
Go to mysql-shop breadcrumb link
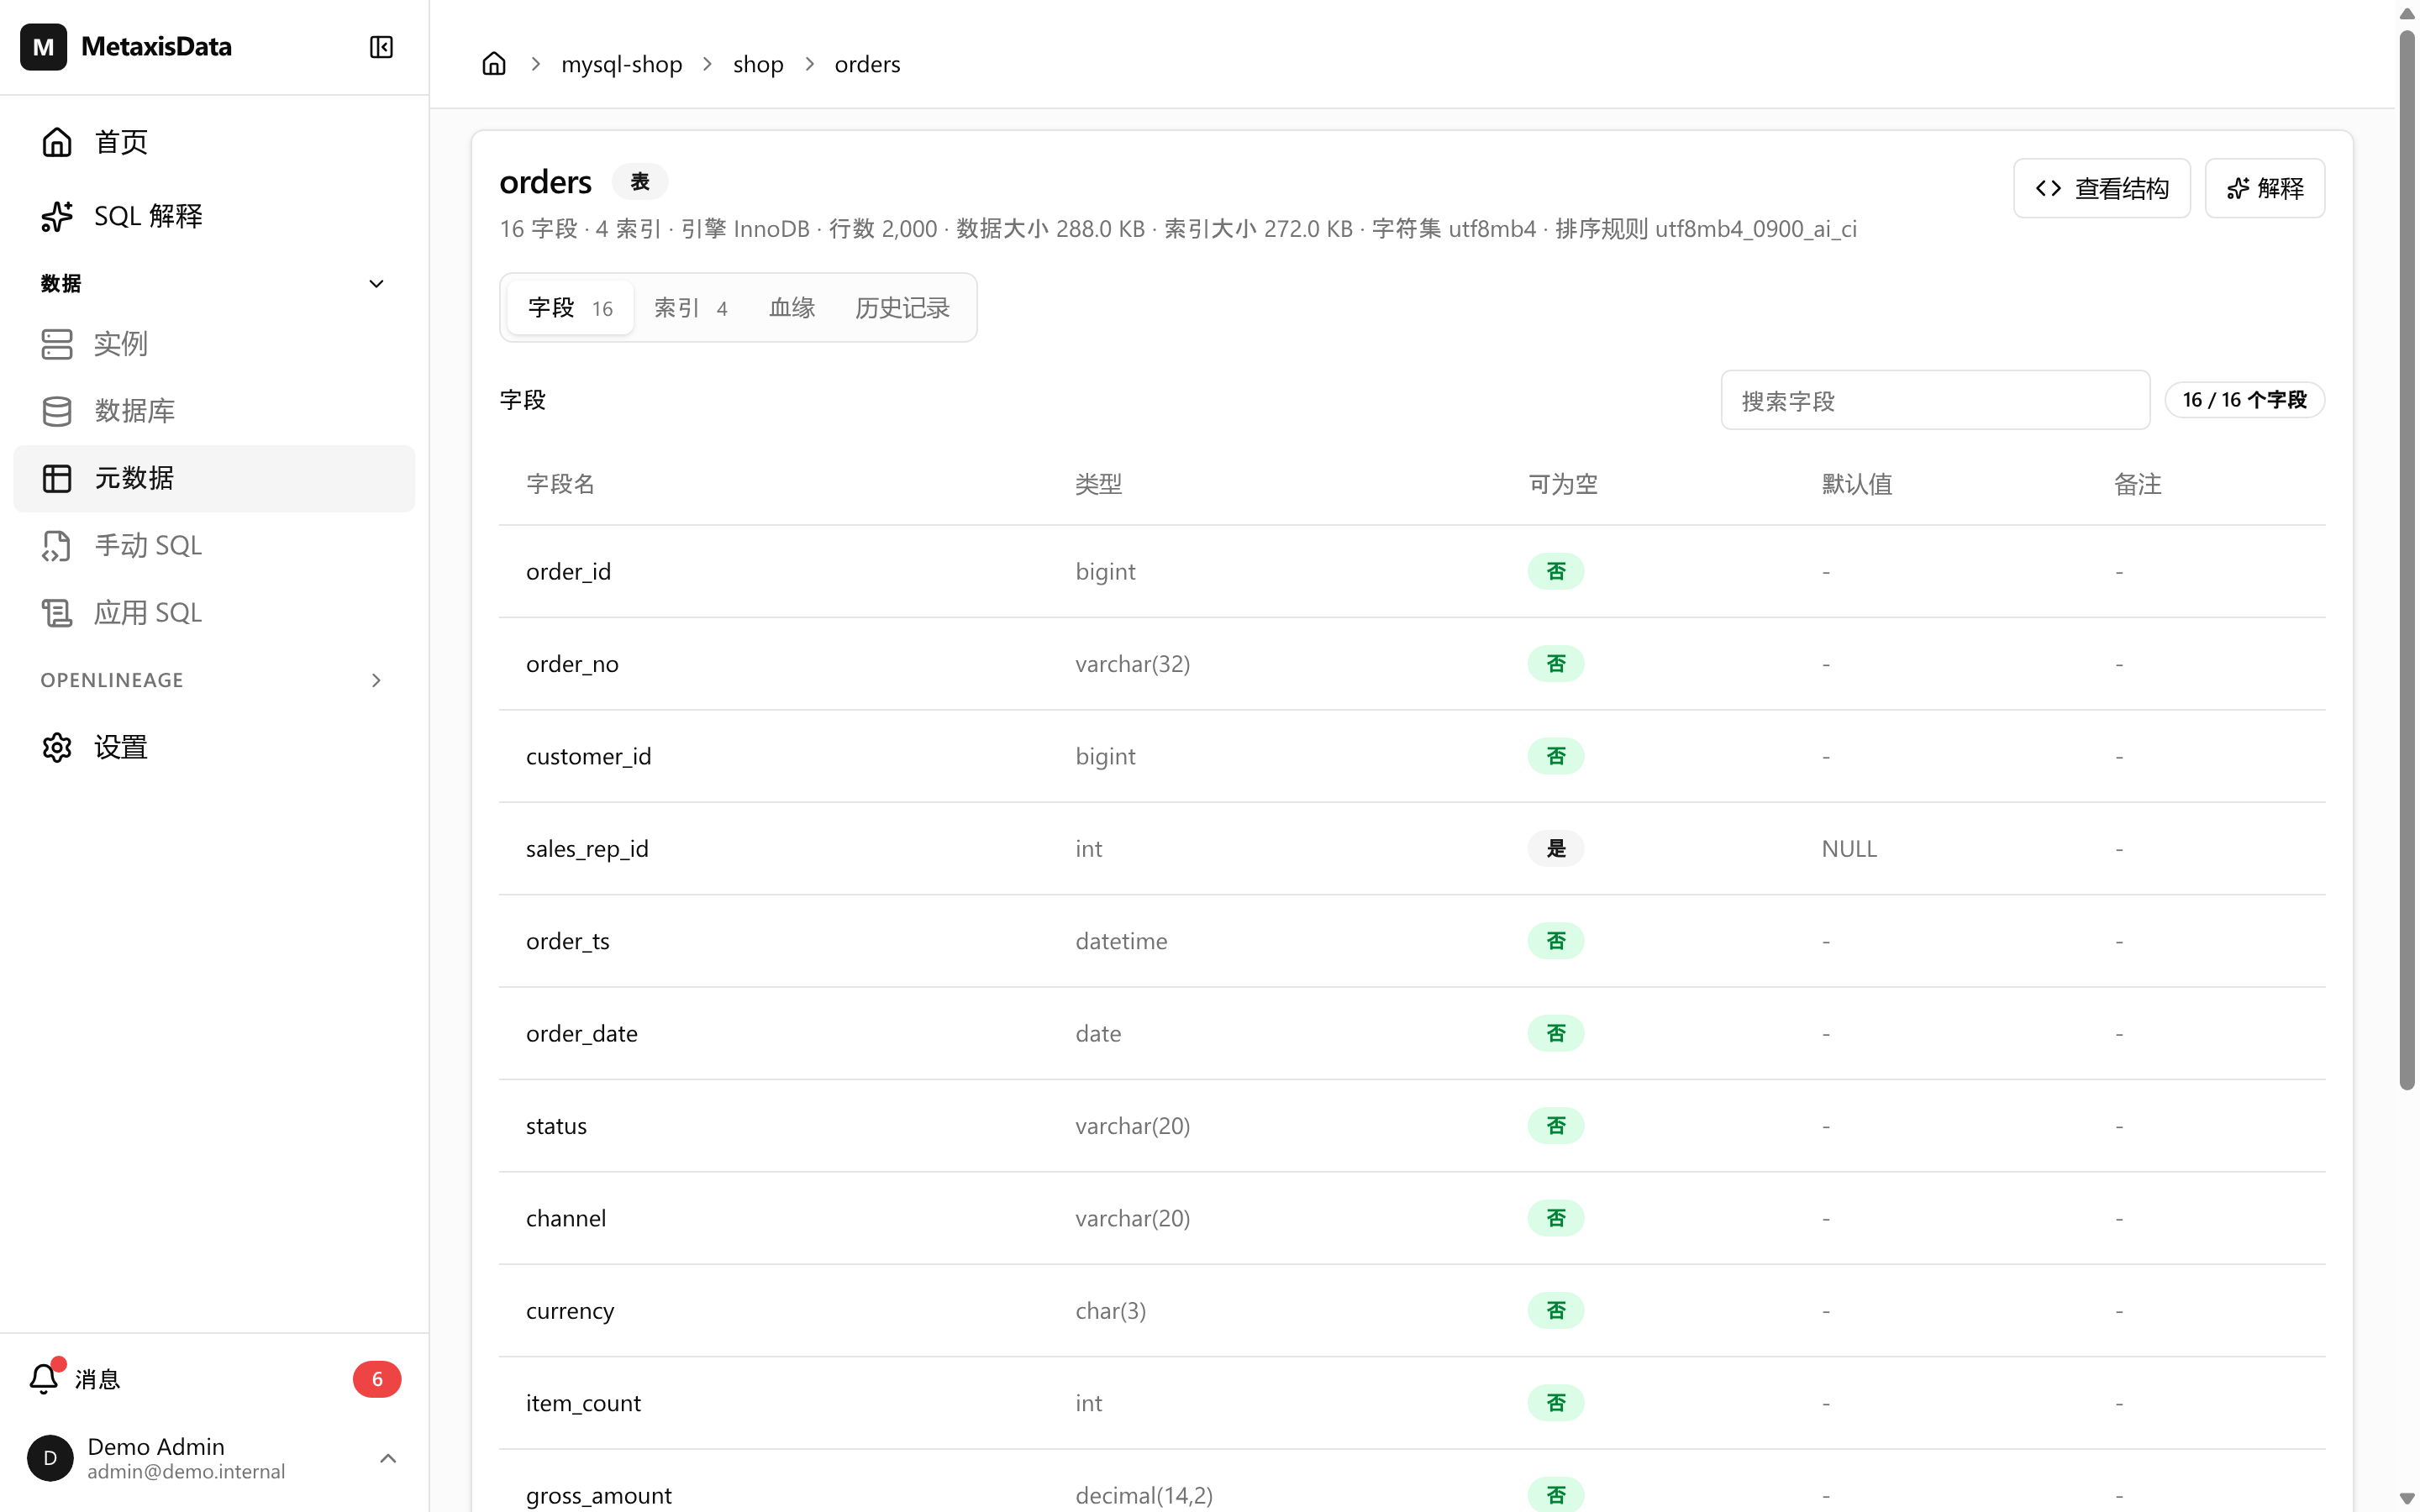pyautogui.click(x=622, y=64)
